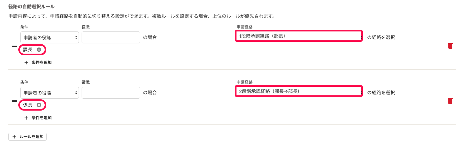
Task: Open the first rule's 申請者の役職 condition dropdown
Action: pyautogui.click(x=50, y=37)
